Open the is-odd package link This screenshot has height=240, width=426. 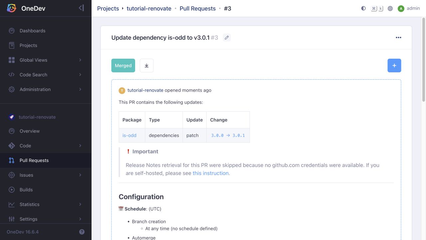[129, 135]
